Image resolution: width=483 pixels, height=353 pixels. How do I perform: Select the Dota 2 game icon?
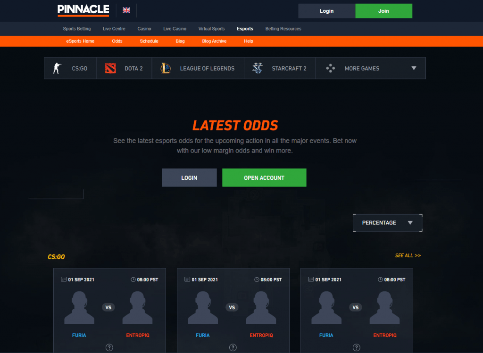110,68
